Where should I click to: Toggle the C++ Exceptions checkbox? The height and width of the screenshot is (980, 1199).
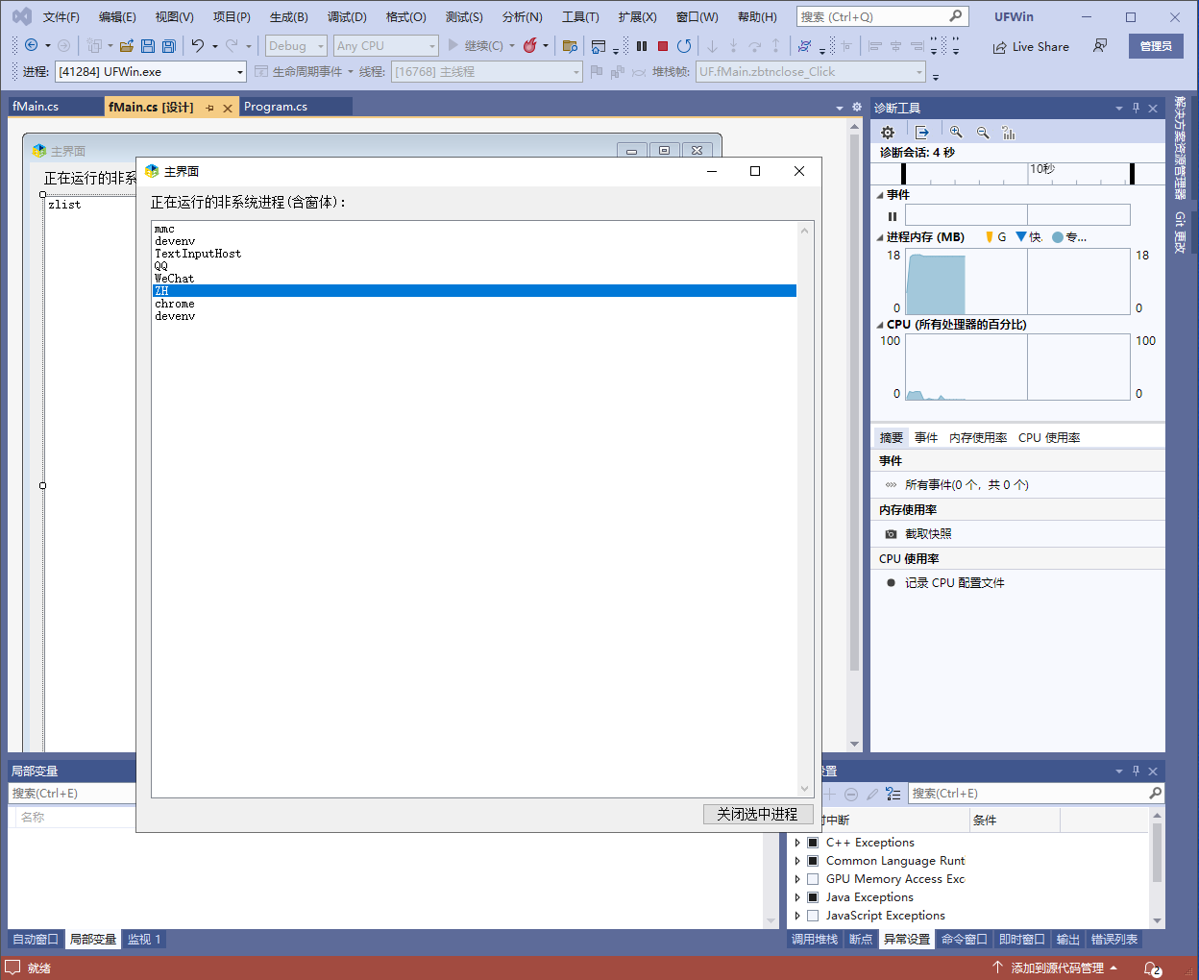point(813,843)
